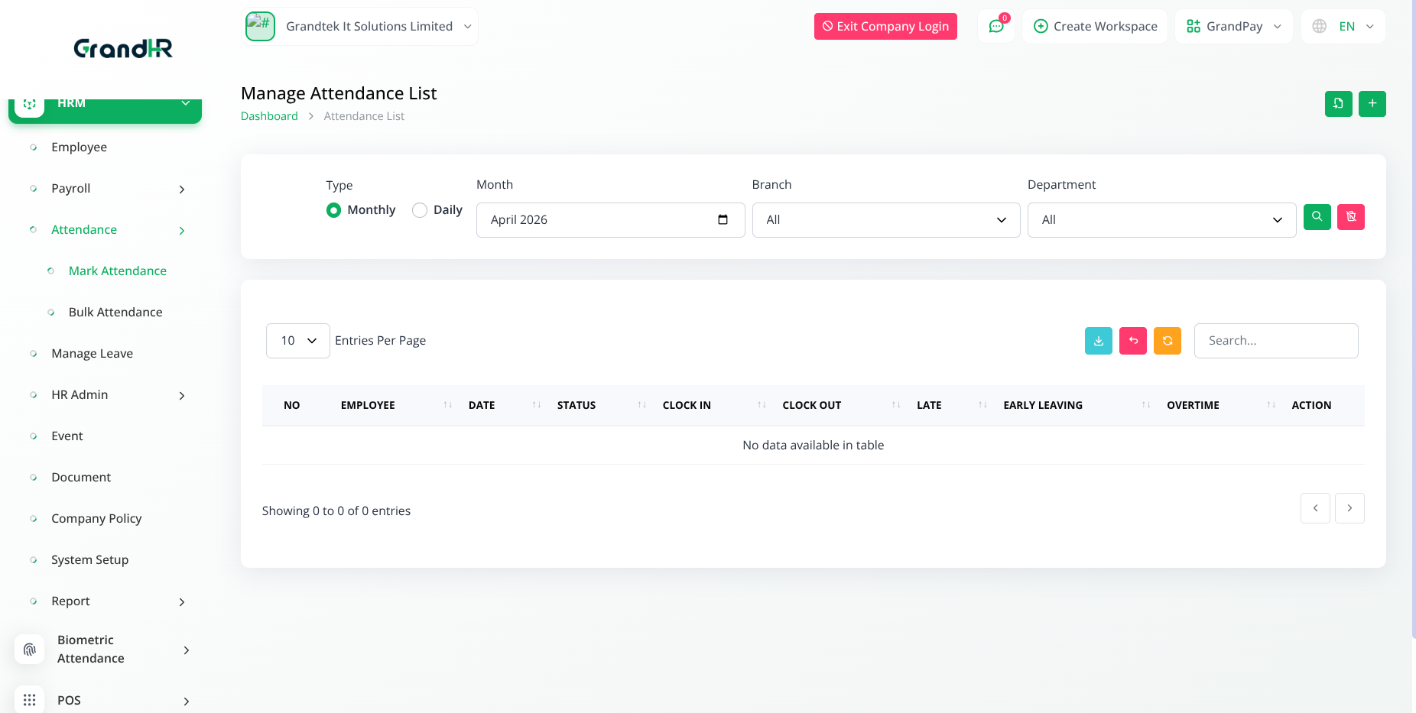Click the Exit Company Login button

pyautogui.click(x=885, y=27)
